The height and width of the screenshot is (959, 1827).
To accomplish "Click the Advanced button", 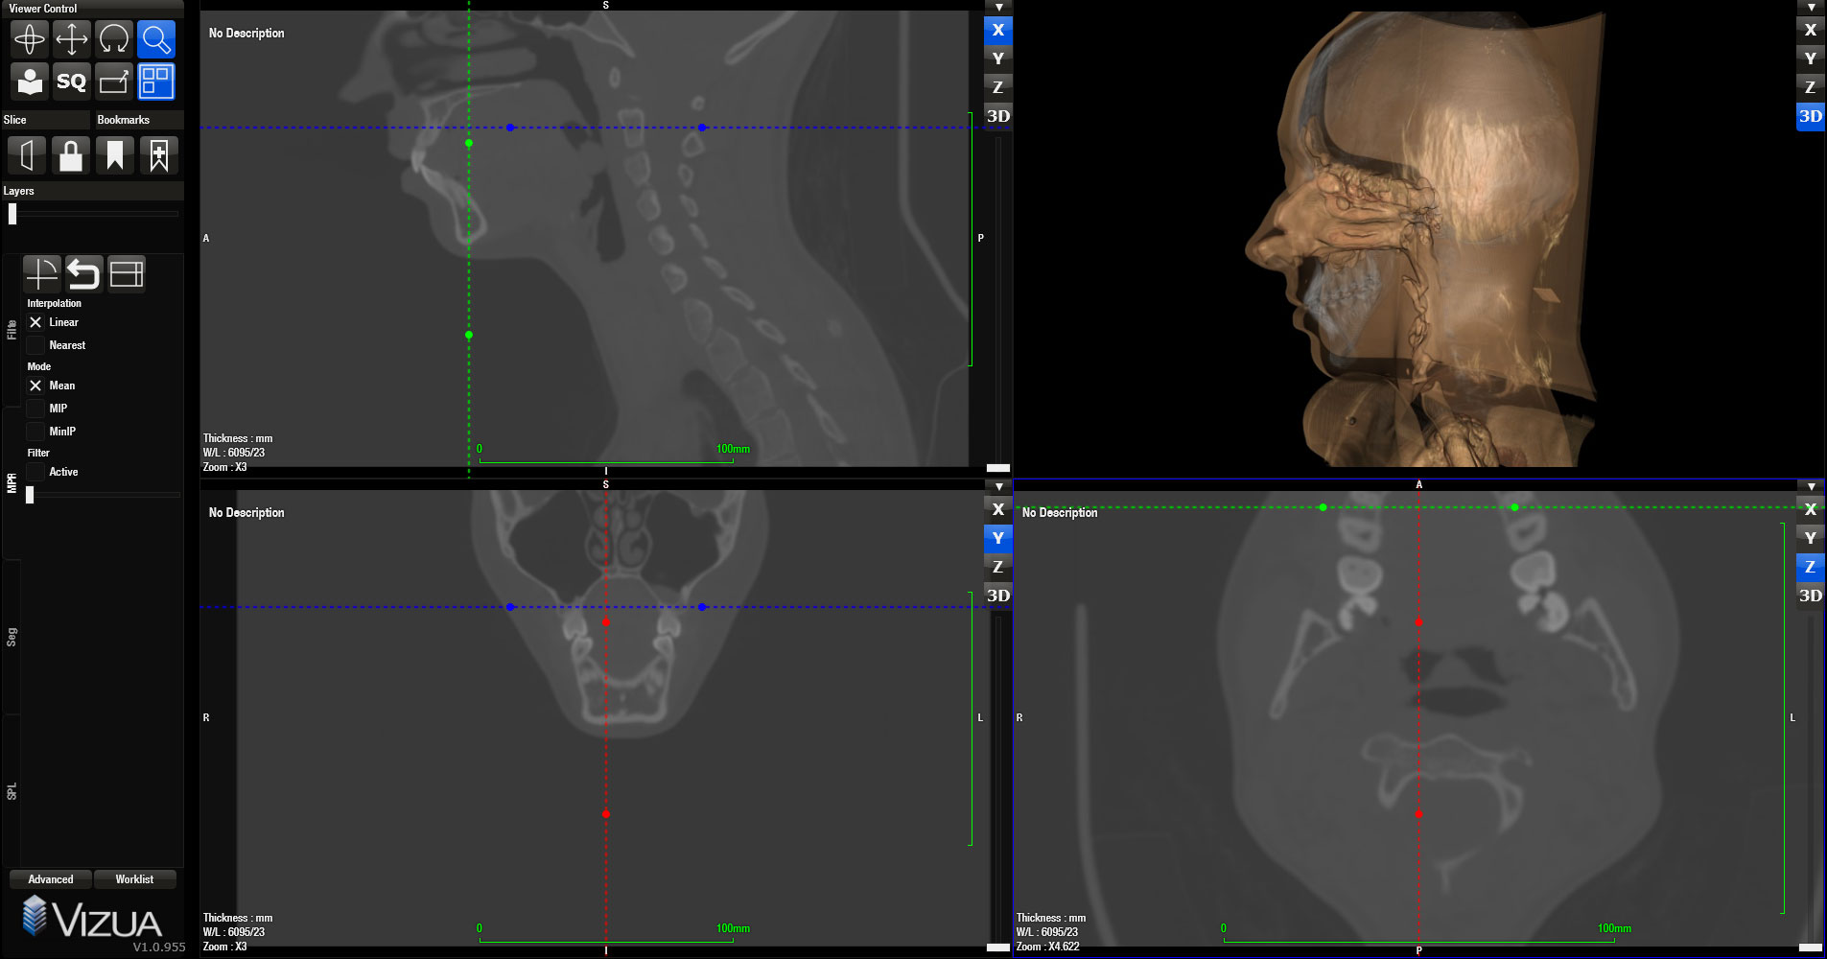I will click(51, 879).
